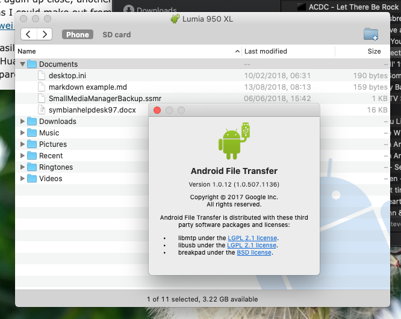Click the SmallMediaManagerBackup.ssmr file icon
The height and width of the screenshot is (319, 401).
point(42,99)
